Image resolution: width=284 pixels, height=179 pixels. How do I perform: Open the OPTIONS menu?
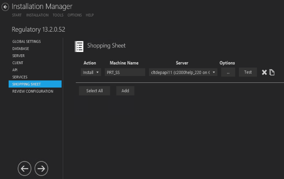click(x=75, y=15)
